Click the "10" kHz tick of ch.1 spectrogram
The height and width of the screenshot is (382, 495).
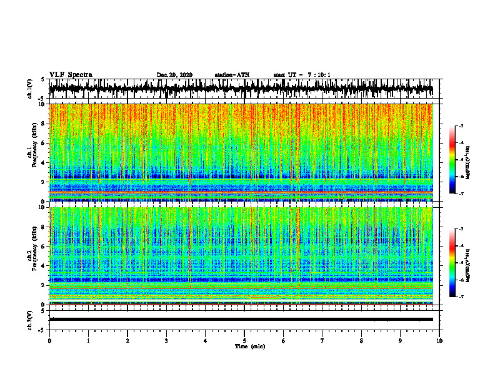coord(42,104)
